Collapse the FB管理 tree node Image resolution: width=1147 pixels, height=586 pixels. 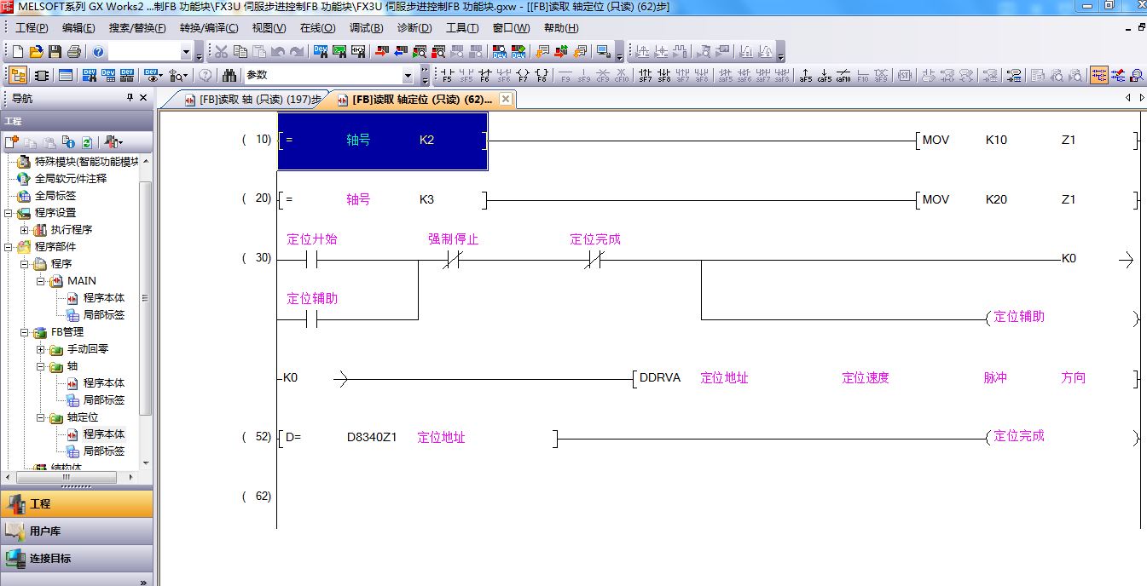(25, 332)
